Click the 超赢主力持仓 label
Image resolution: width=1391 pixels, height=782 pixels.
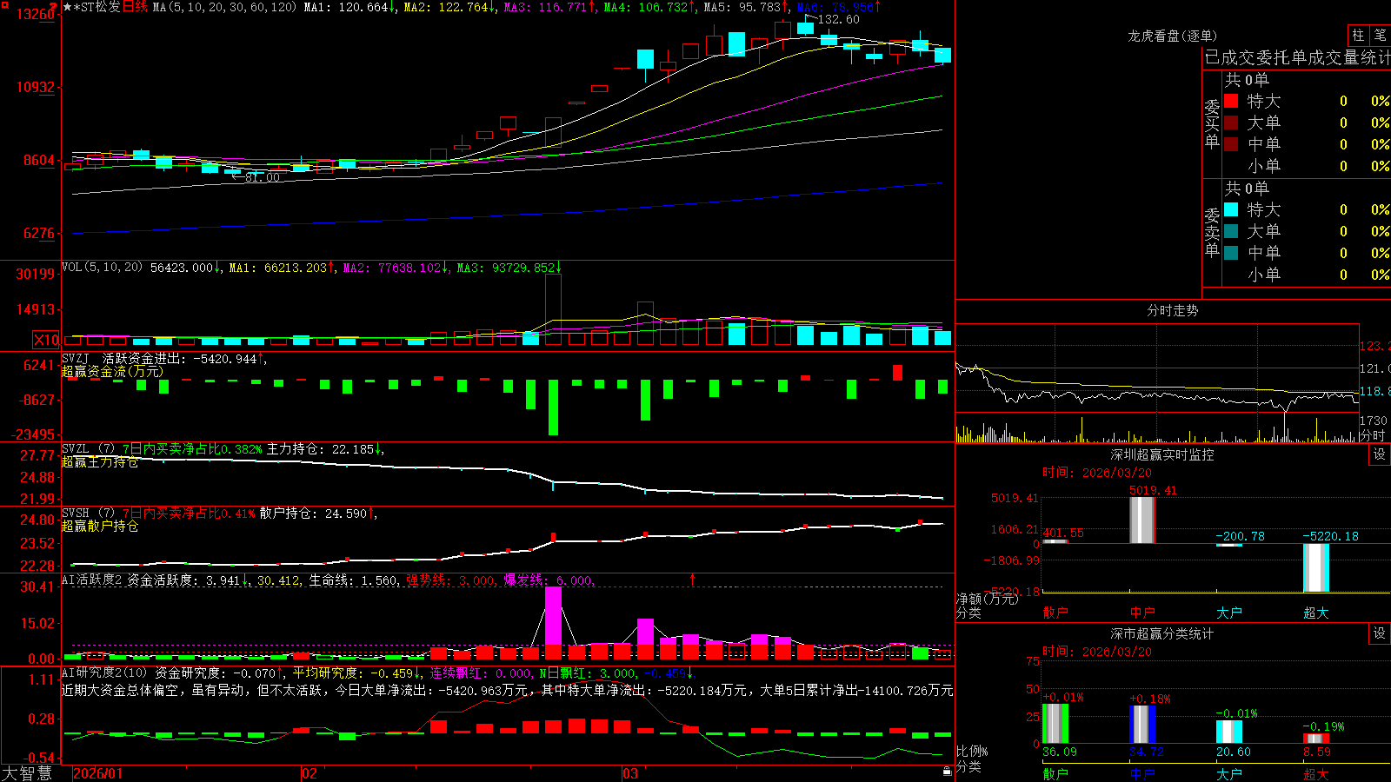tap(100, 462)
